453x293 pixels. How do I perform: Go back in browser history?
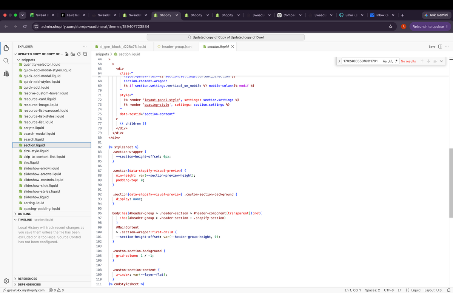[x=6, y=26]
